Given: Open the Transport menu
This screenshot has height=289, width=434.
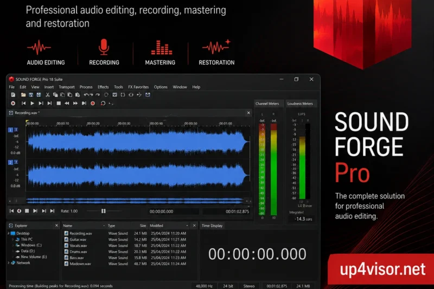Looking at the screenshot, I should [66, 87].
